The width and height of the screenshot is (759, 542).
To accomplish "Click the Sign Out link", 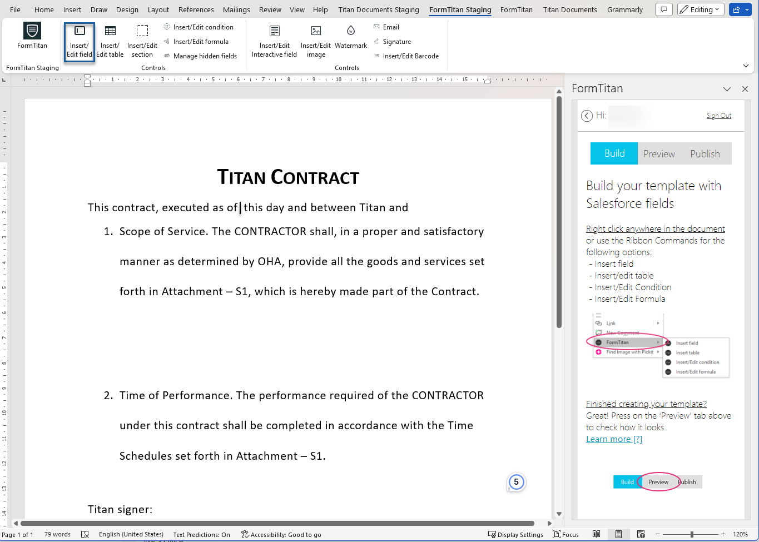I will [719, 116].
